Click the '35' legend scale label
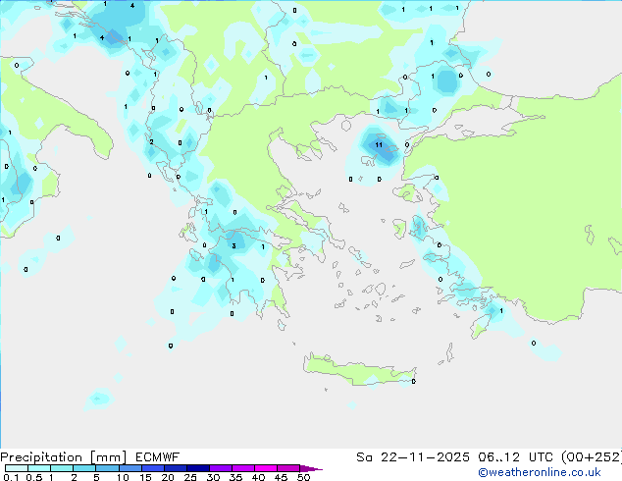 coord(235,477)
